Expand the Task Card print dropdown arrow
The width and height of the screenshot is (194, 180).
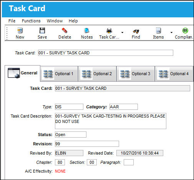click(x=122, y=32)
